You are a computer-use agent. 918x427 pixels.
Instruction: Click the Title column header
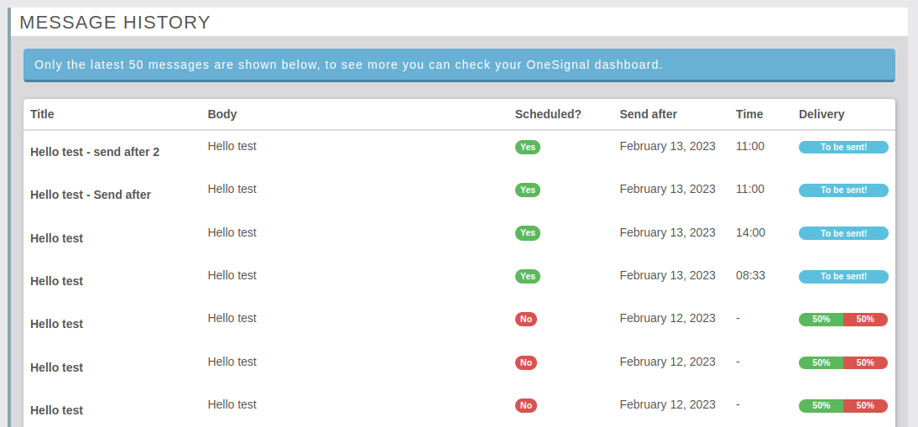[x=42, y=114]
